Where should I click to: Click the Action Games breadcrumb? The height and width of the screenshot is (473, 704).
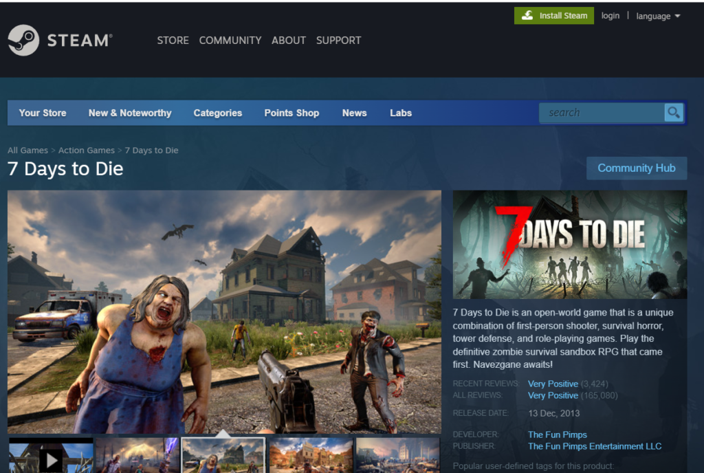point(86,151)
